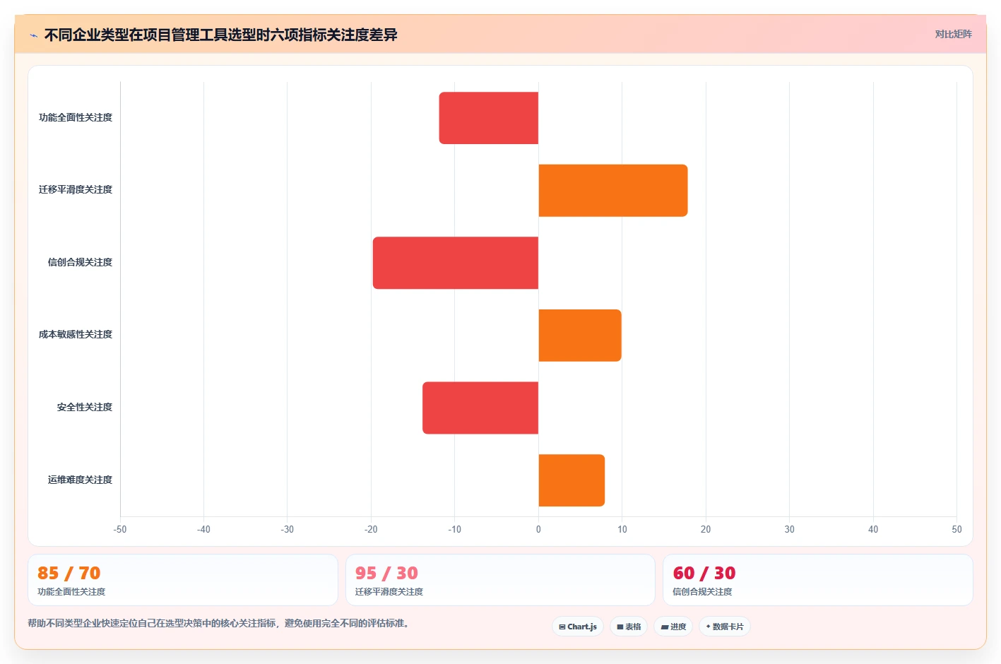This screenshot has height=664, width=1001.
Task: Click the x-axis tick label 0
Action: [538, 529]
